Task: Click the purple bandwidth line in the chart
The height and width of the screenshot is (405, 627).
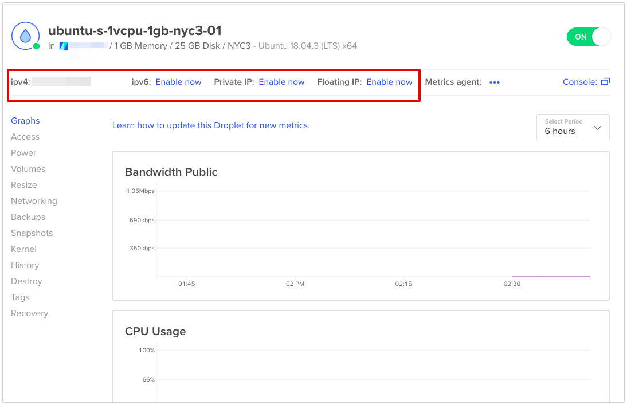Action: (551, 276)
